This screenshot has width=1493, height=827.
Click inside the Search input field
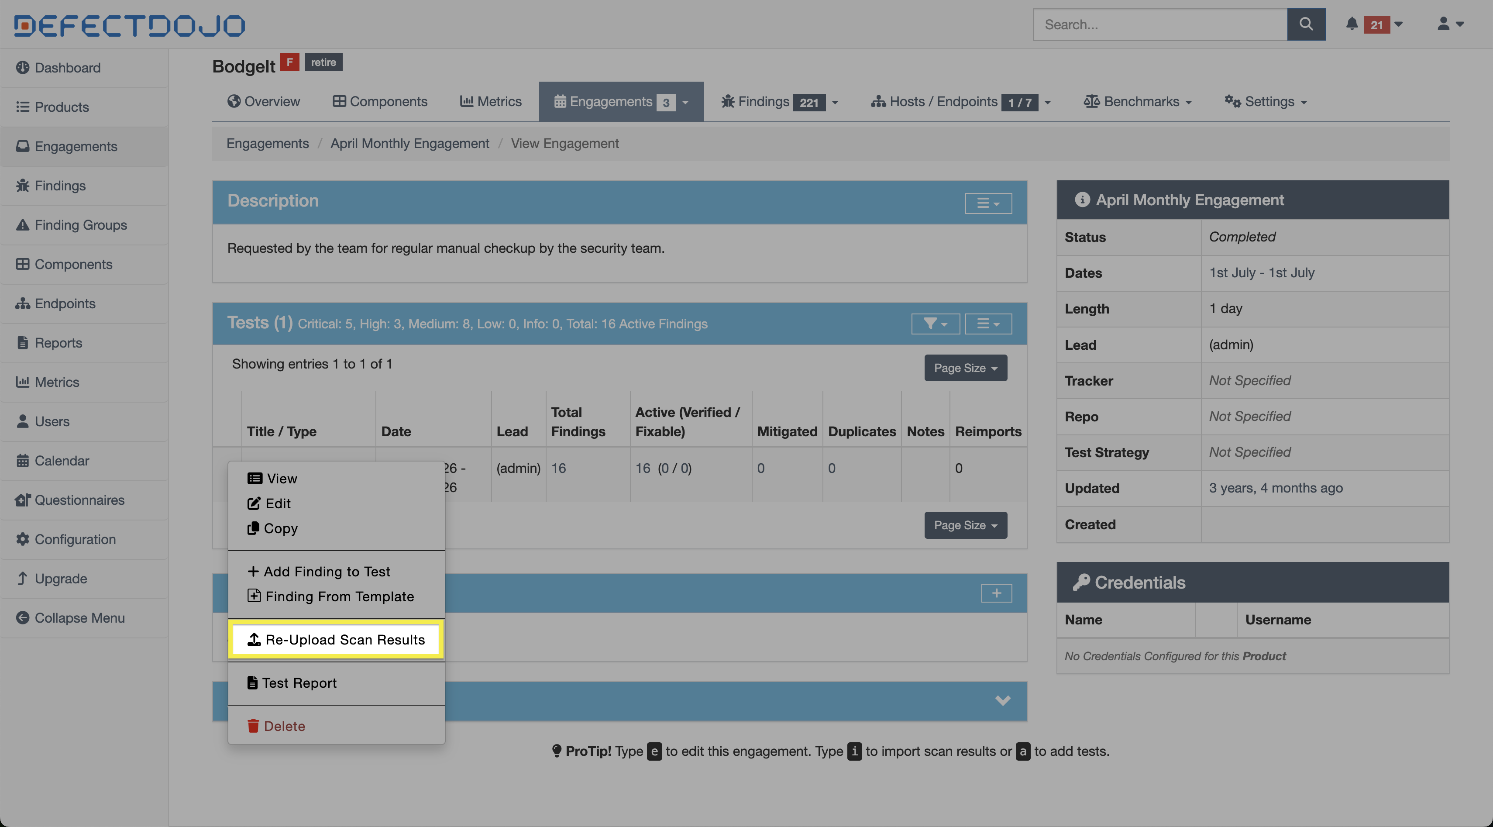1159,24
